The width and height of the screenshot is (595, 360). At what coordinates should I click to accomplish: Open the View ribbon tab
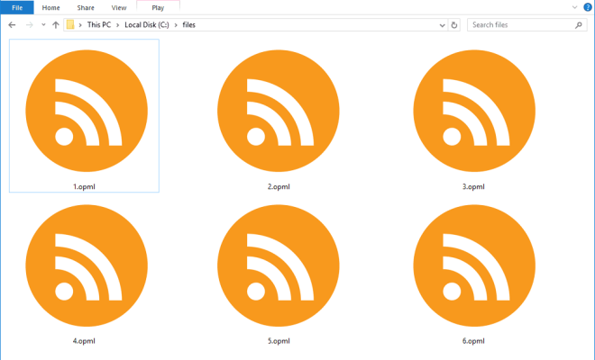[x=119, y=7]
